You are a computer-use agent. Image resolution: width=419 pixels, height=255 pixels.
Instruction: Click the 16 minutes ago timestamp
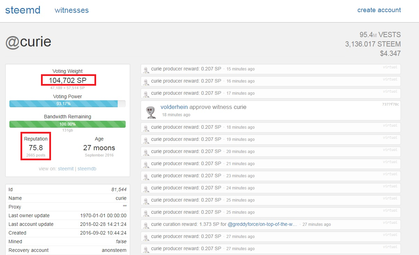[x=240, y=81]
